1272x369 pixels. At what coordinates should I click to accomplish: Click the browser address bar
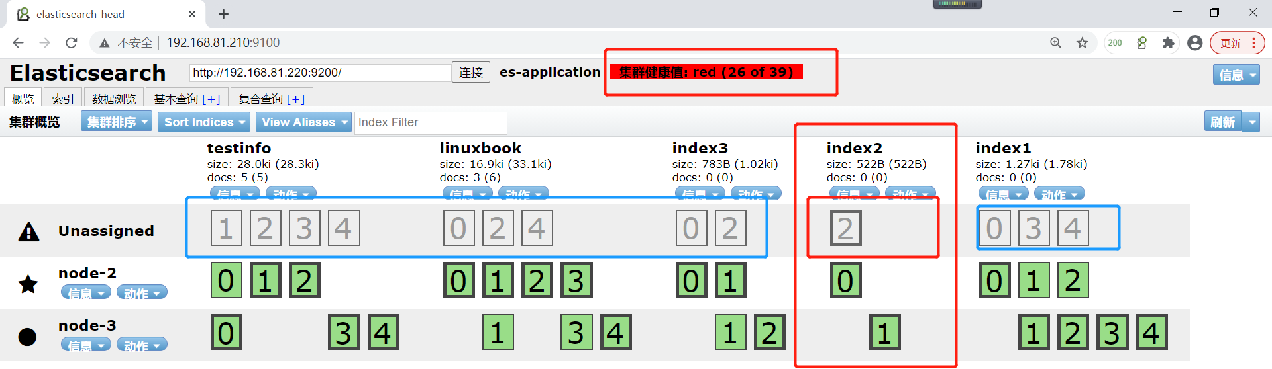tap(570, 43)
